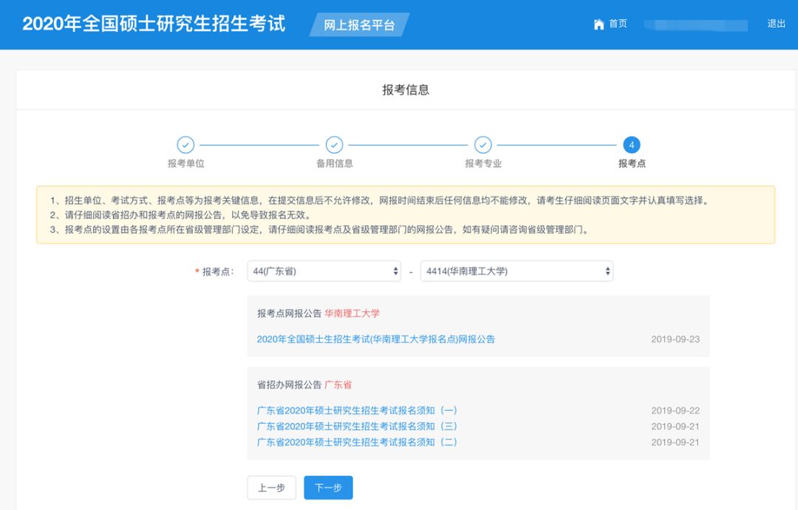Open the 44(广东省) province dropdown

(323, 271)
